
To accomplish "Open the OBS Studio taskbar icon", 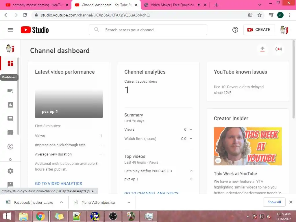I will 113,216.
